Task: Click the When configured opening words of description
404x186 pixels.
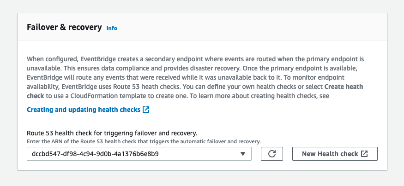Action: 53,59
